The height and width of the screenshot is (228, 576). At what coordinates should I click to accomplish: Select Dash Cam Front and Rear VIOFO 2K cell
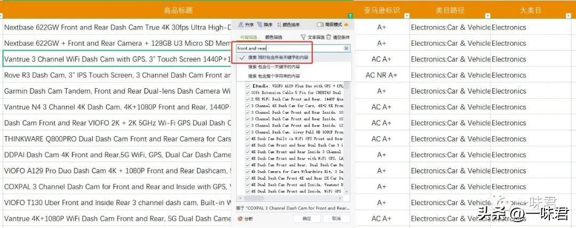117,123
